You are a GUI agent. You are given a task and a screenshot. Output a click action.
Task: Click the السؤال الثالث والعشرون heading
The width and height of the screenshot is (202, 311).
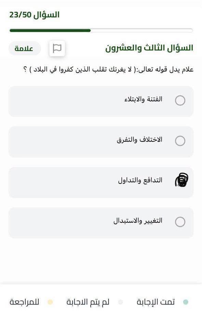pos(149,48)
